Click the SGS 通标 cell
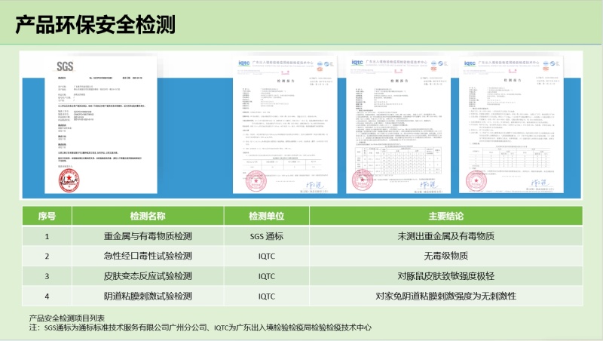 point(267,236)
